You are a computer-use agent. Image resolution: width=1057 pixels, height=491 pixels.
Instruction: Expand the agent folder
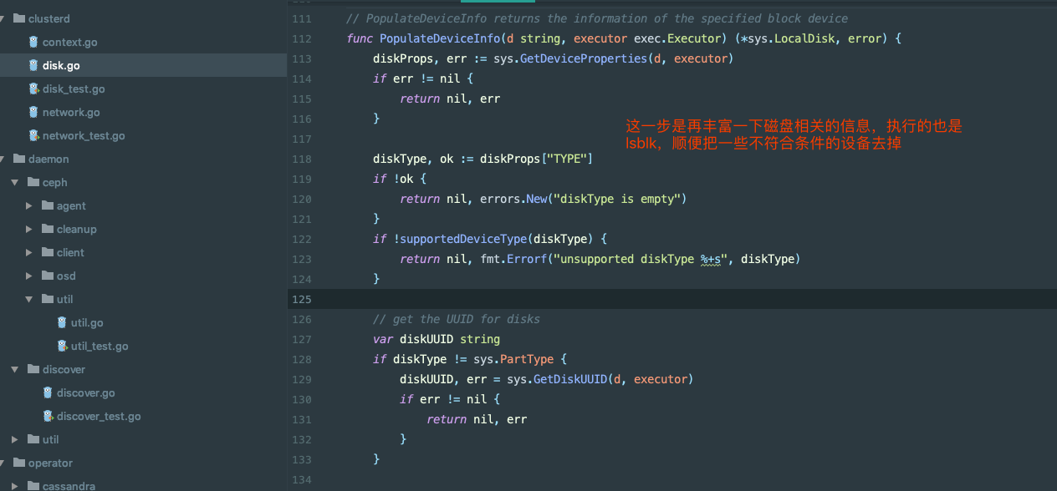(x=29, y=205)
